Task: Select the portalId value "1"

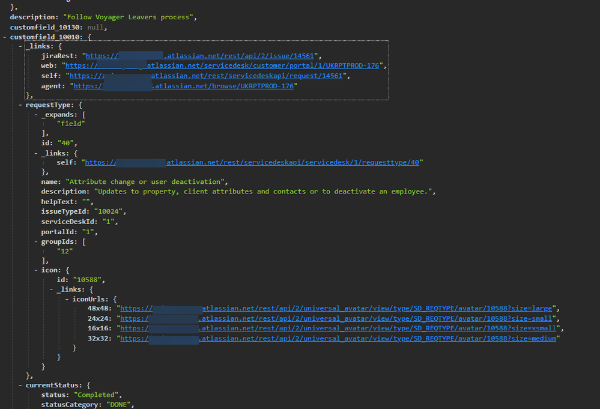Action: pyautogui.click(x=88, y=232)
